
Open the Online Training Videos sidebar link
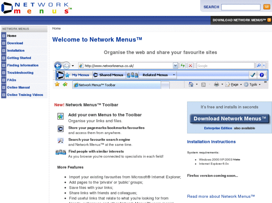coord(25,95)
